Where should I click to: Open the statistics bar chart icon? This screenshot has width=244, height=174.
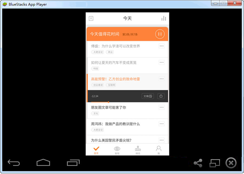tap(164, 19)
